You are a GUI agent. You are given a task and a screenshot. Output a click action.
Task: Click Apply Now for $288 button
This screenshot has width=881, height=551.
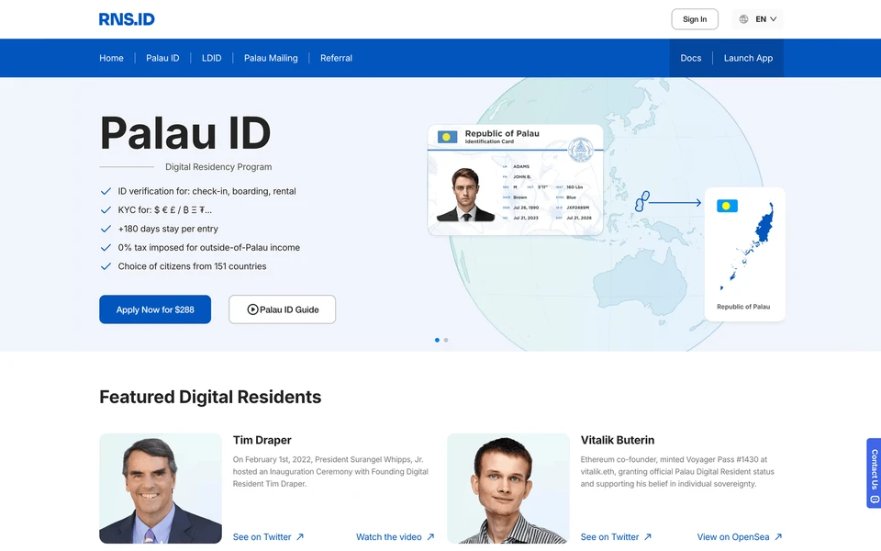pyautogui.click(x=155, y=309)
